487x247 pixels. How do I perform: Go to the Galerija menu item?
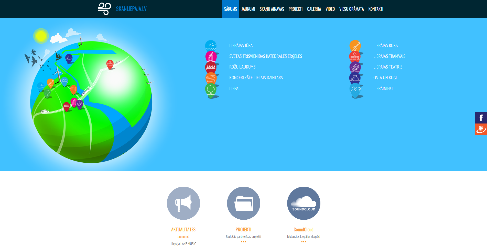pyautogui.click(x=314, y=9)
